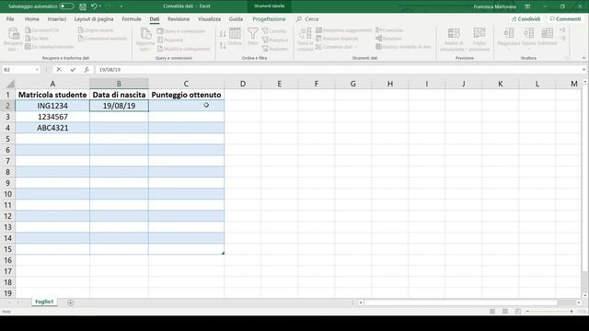589x331 pixels.
Task: Open the Analisi di simulazione dropdown
Action: pyautogui.click(x=454, y=39)
